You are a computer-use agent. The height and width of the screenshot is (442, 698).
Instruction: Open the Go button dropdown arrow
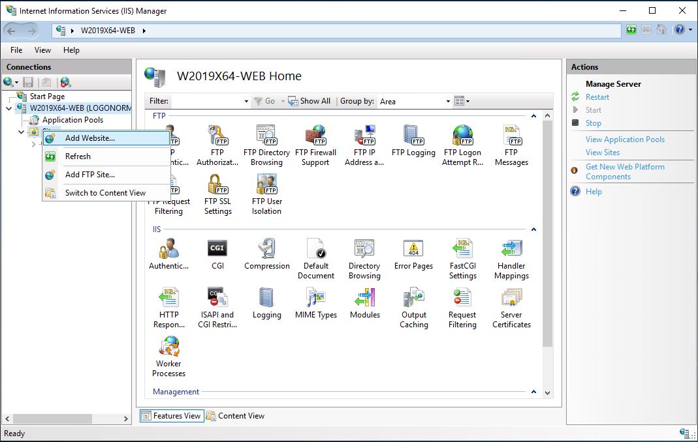click(283, 102)
